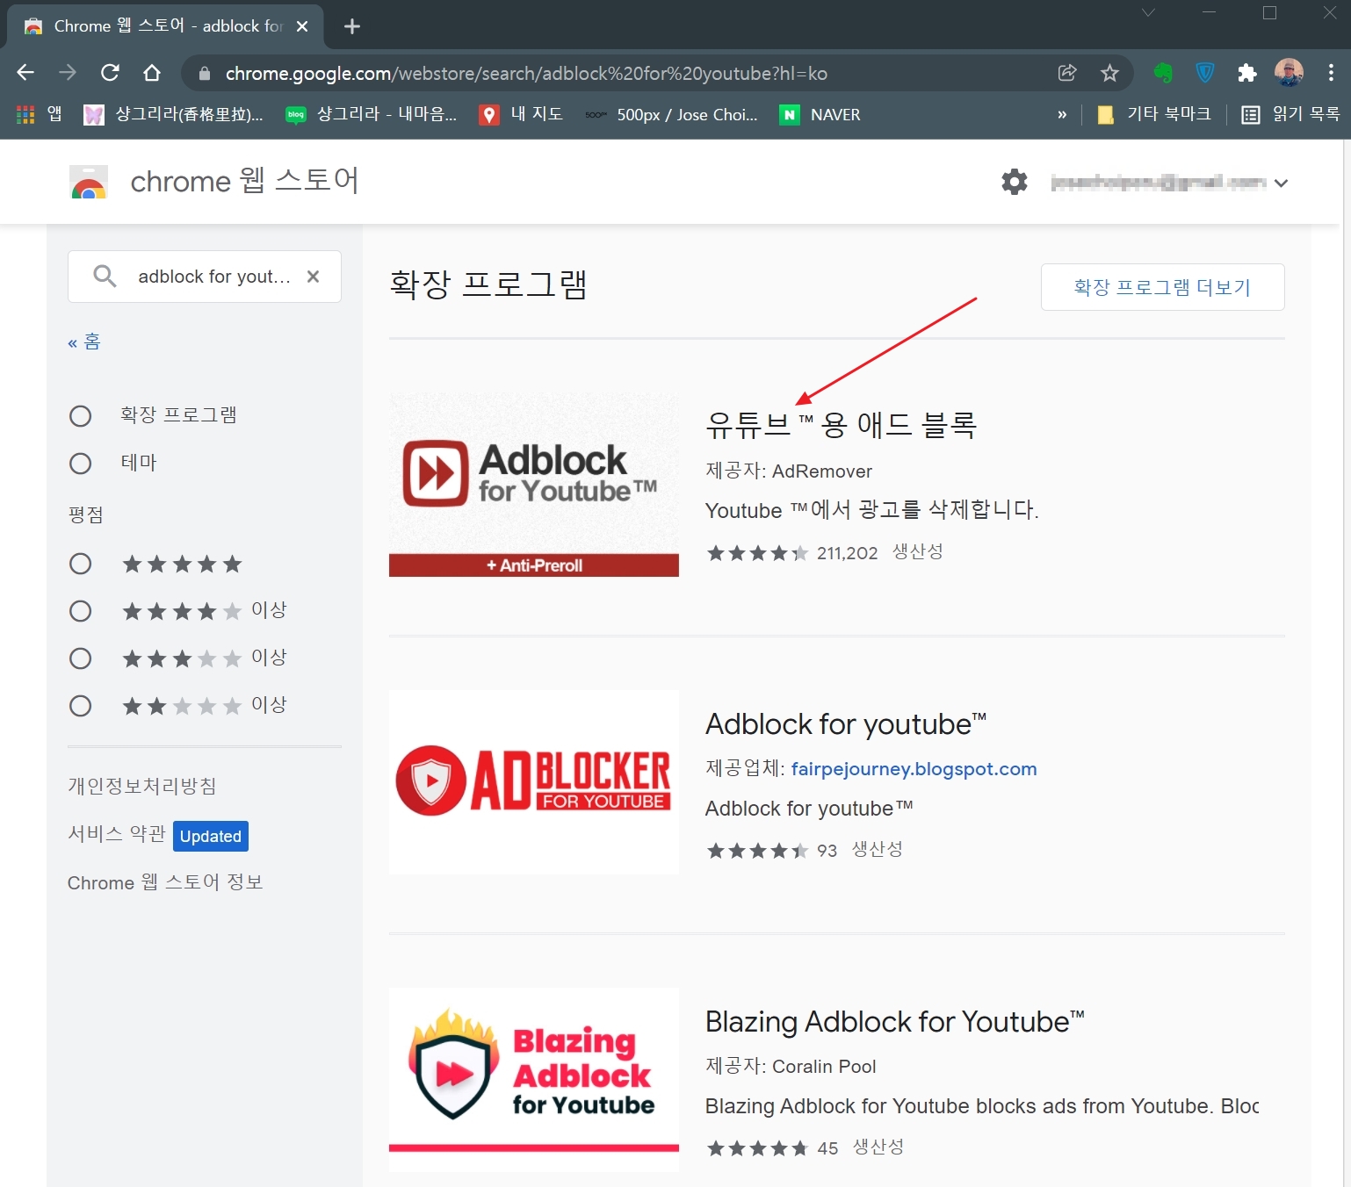The height and width of the screenshot is (1187, 1351).
Task: Open the Adblock for youtube™ extension title
Action: pos(846,724)
